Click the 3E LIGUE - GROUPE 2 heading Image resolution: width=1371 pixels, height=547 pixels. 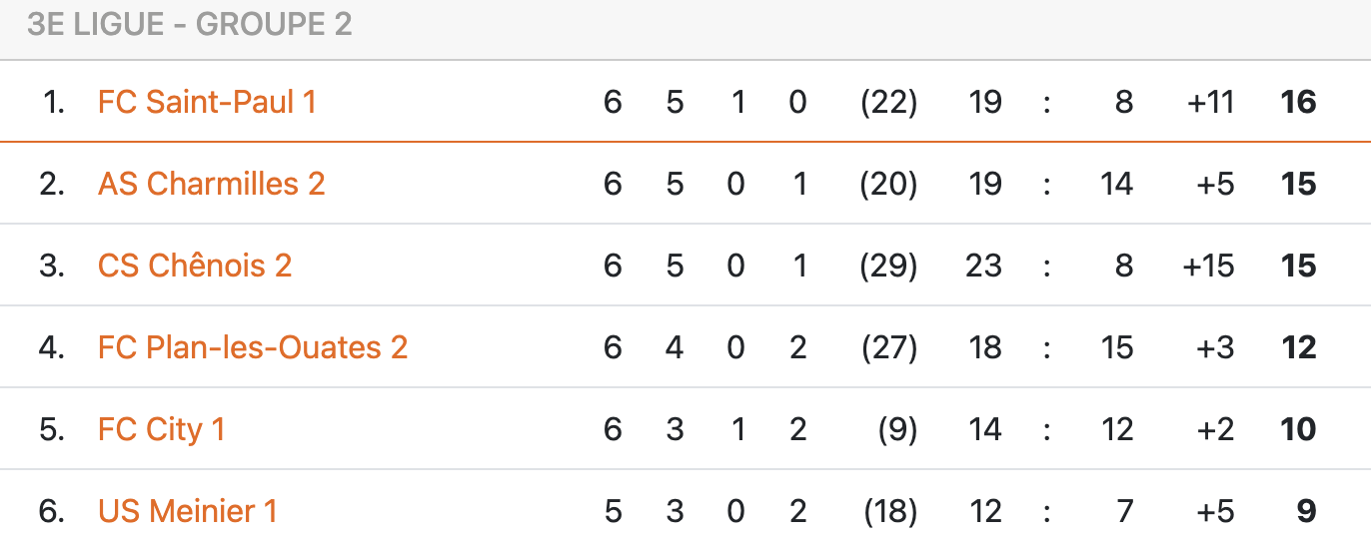pyautogui.click(x=190, y=24)
